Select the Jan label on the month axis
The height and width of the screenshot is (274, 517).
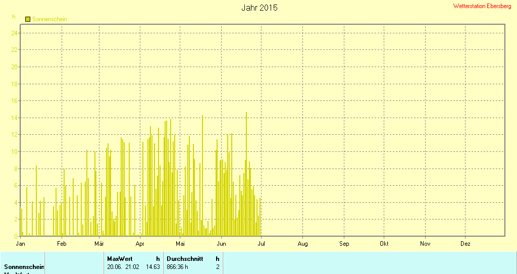(21, 244)
